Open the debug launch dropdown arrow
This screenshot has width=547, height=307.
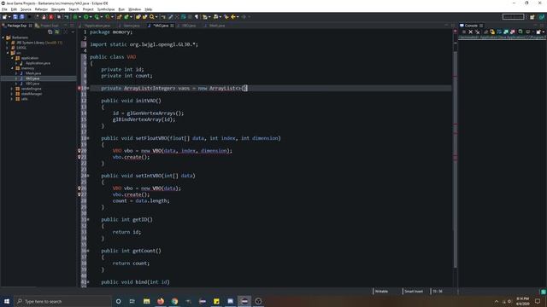click(79, 17)
